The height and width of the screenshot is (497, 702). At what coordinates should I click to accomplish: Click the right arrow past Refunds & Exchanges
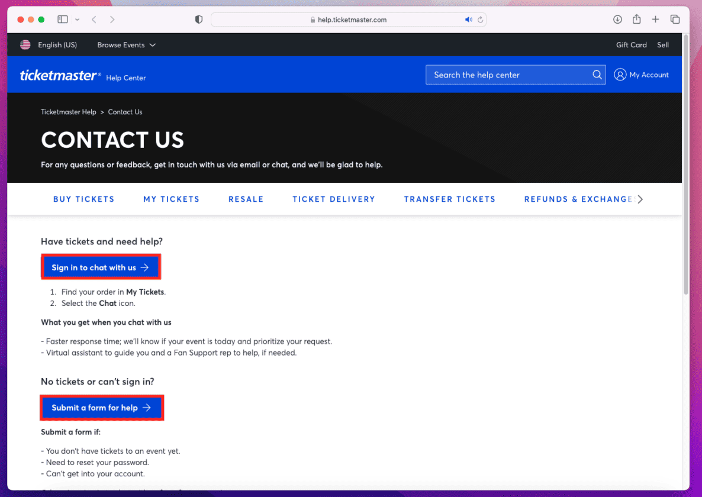tap(640, 199)
